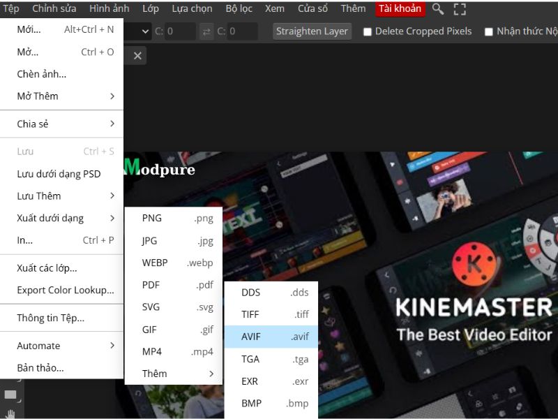
Task: Select the Hand tool
Action: click(10, 414)
